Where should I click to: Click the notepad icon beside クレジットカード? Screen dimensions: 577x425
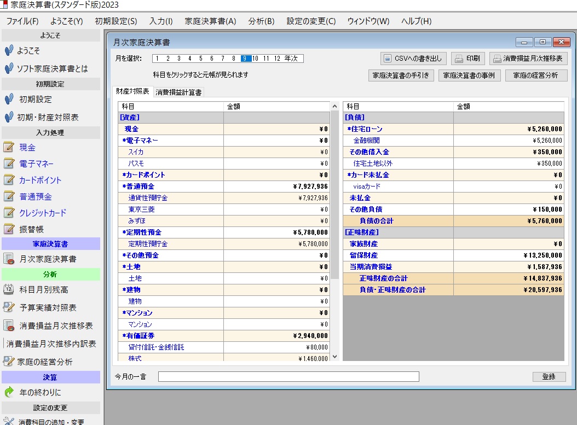(9, 213)
